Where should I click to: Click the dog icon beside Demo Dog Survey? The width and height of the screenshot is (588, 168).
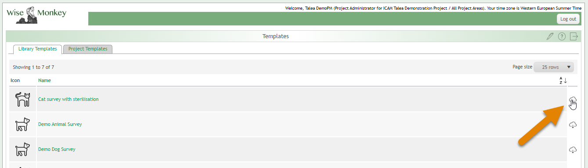22,150
